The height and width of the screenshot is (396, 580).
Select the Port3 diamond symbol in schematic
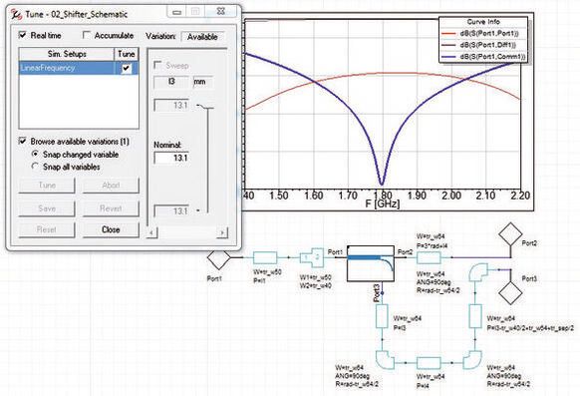510,292
